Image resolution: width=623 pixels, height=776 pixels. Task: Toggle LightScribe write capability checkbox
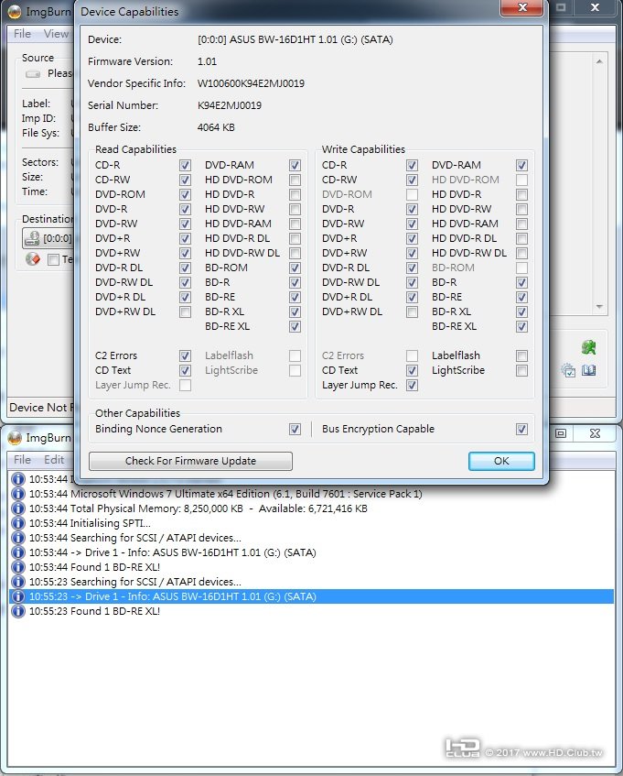coord(521,371)
